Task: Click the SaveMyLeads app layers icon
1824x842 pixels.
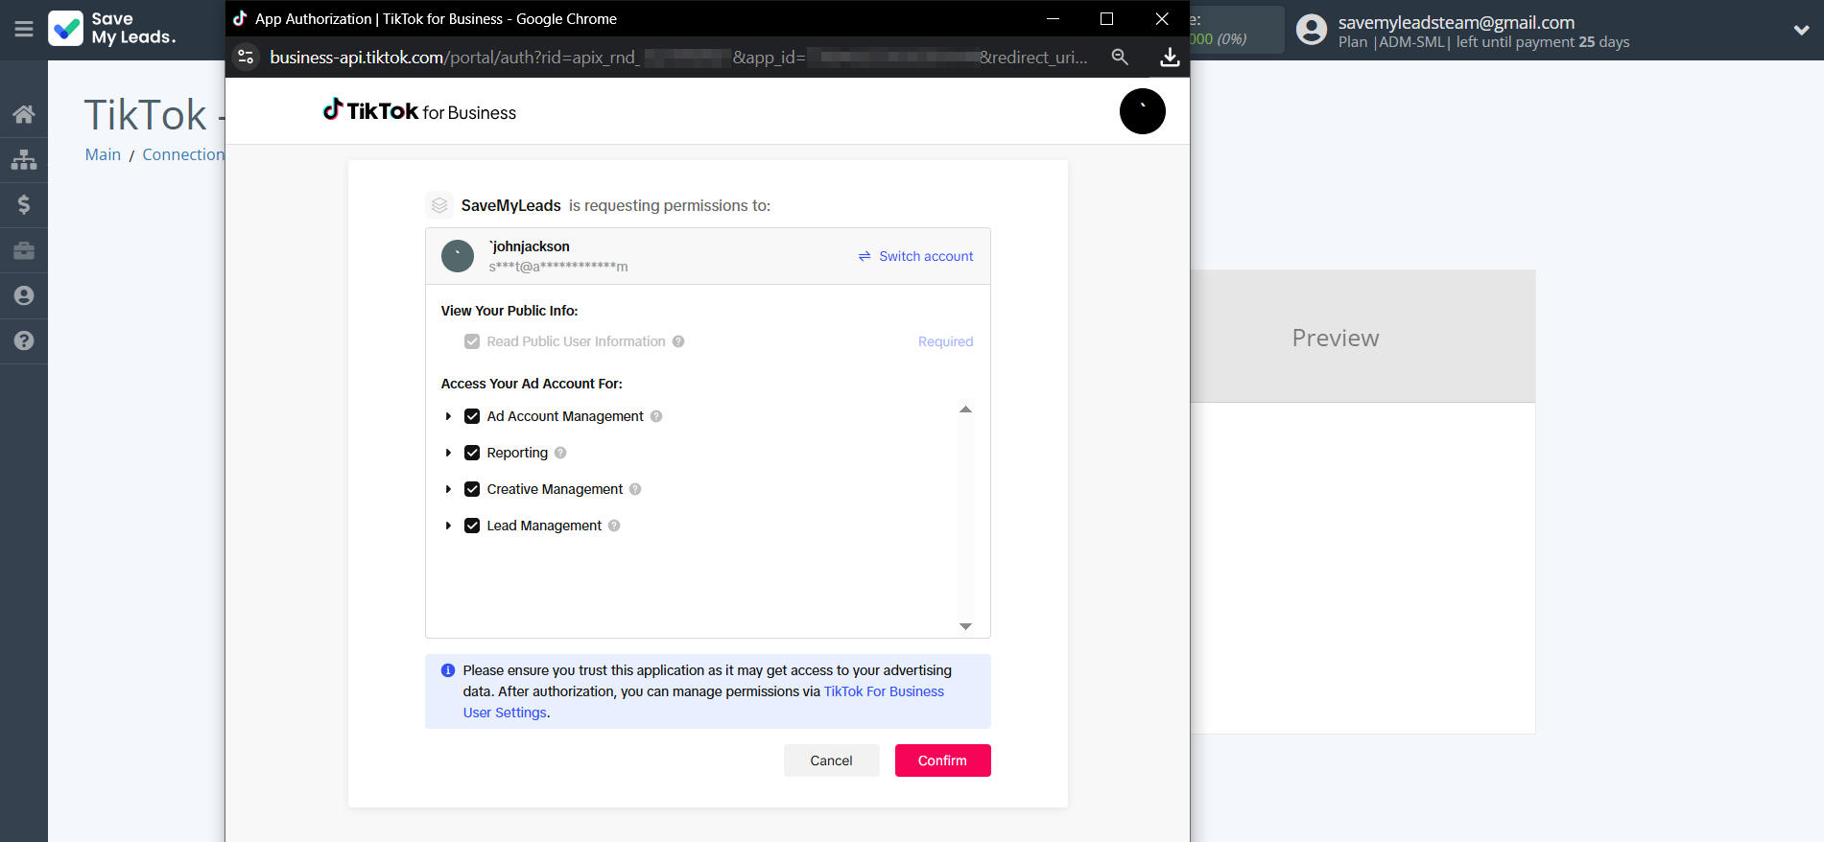Action: click(x=439, y=205)
